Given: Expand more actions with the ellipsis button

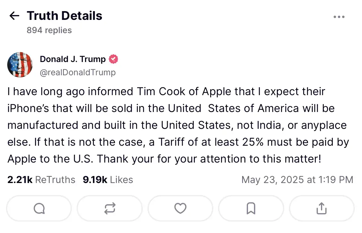Looking at the screenshot, I should click(x=339, y=17).
